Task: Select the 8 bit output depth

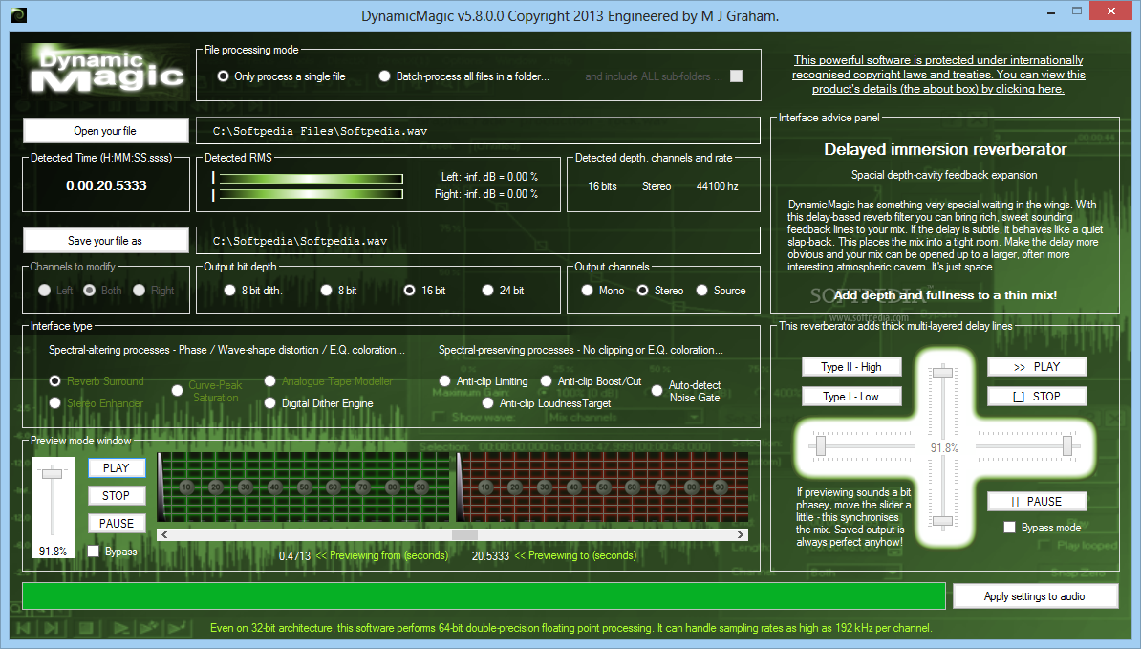Action: pyautogui.click(x=338, y=291)
